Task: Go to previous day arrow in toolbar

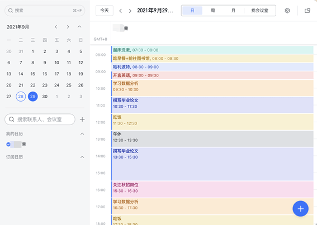Action: click(x=121, y=11)
